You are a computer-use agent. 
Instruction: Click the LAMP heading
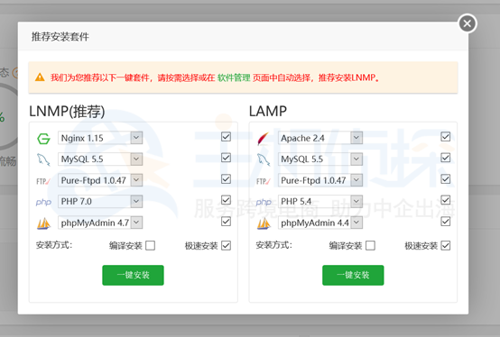[x=268, y=112]
